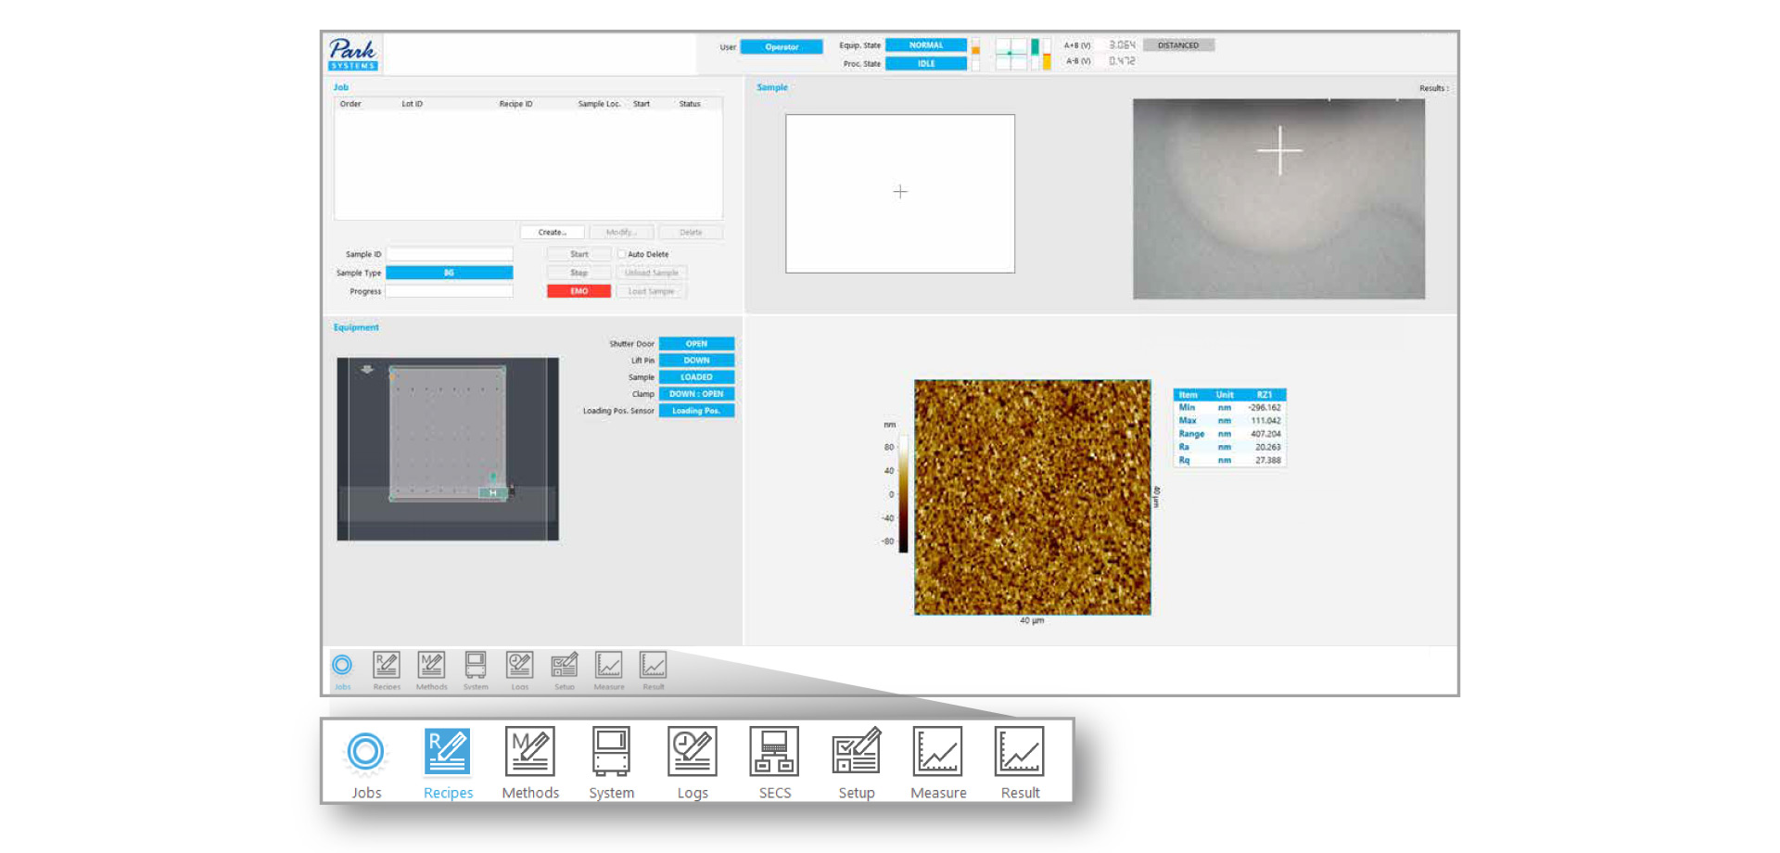Toggle the Shutter Door OPEN state
This screenshot has height=853, width=1780.
696,344
